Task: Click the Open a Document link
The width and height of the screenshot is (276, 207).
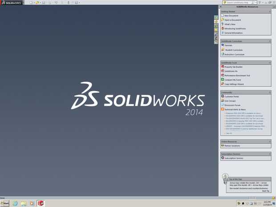Action: (x=232, y=20)
